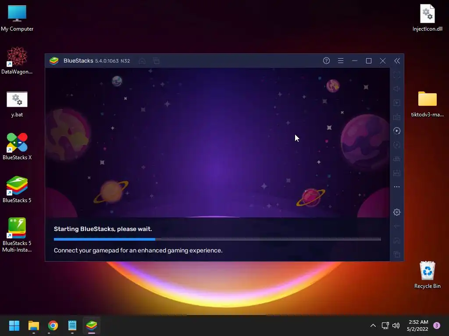Click the 'BlueStacks 5.4.0.1063 N32' title text
Image resolution: width=449 pixels, height=336 pixels.
point(97,60)
